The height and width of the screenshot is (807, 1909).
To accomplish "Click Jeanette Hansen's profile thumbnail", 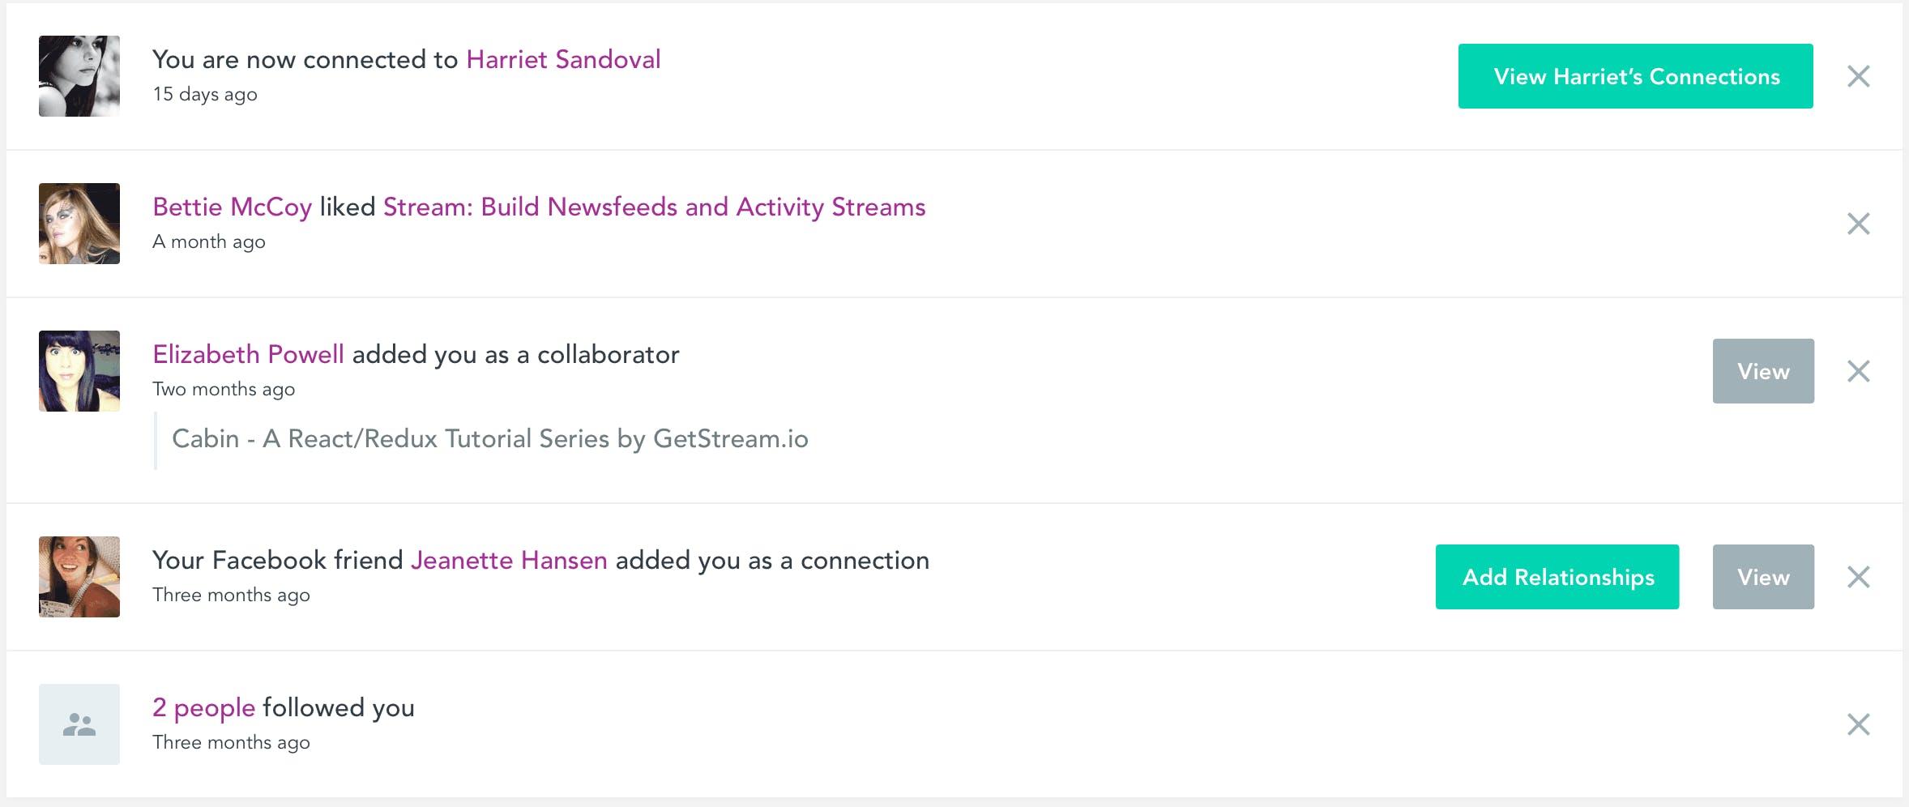I will (x=79, y=577).
